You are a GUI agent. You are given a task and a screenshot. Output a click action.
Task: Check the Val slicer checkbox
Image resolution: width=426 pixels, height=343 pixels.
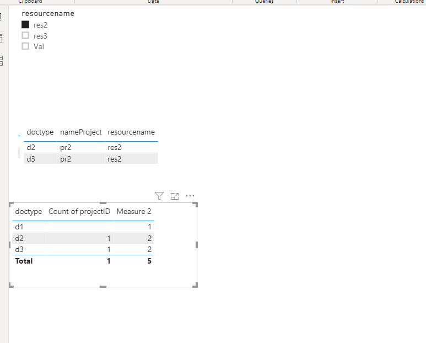(x=25, y=46)
